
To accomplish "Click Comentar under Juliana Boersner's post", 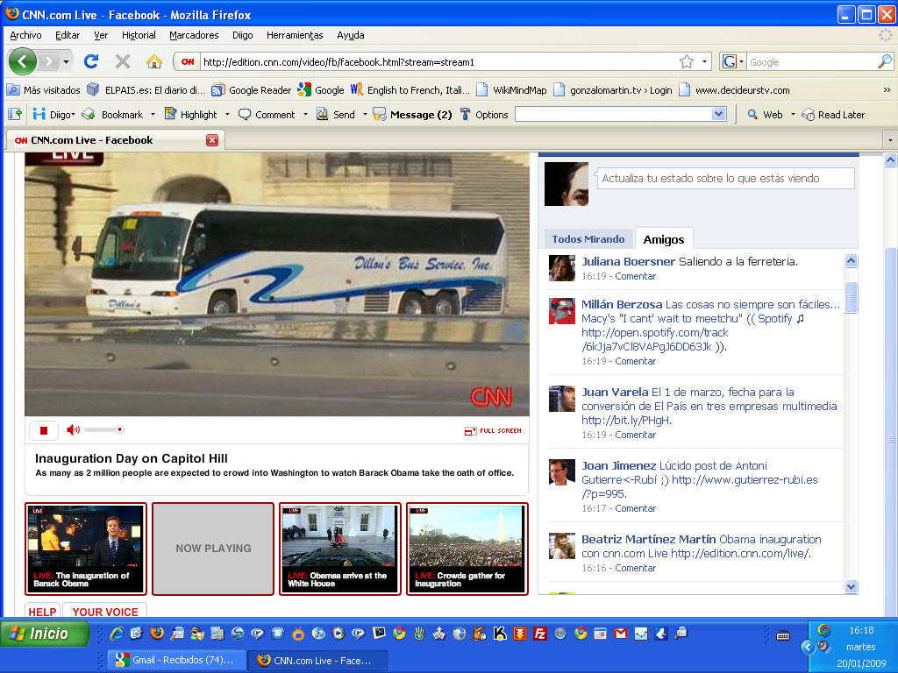I will (x=636, y=276).
